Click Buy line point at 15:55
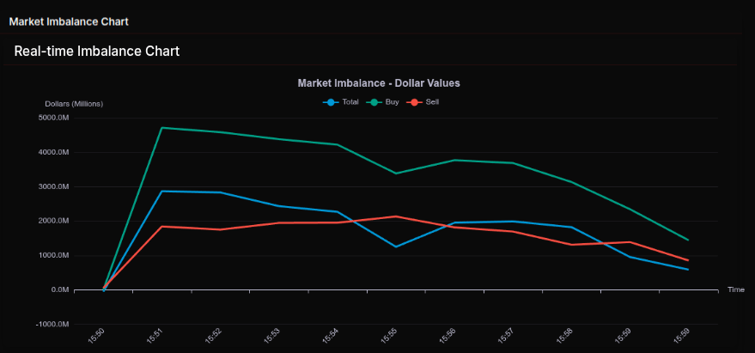The width and height of the screenshot is (755, 353). tap(396, 173)
